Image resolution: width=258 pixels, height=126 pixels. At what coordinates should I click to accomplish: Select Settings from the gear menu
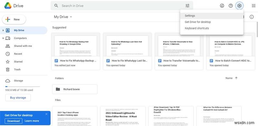[x=212, y=16]
